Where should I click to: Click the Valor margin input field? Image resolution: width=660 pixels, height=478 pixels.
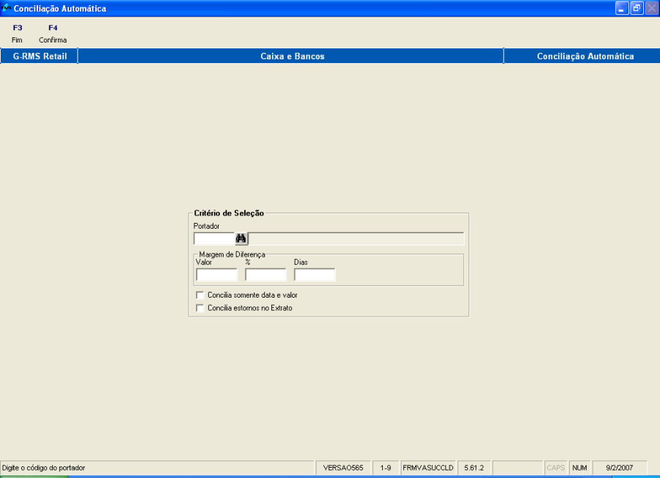217,275
